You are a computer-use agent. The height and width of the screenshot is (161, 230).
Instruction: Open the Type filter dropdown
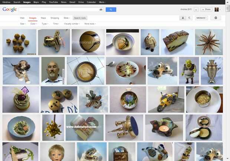[45, 24]
